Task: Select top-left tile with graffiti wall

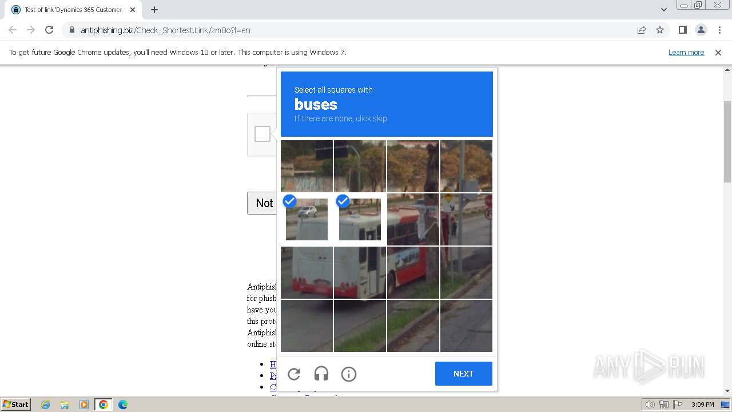Action: click(307, 166)
